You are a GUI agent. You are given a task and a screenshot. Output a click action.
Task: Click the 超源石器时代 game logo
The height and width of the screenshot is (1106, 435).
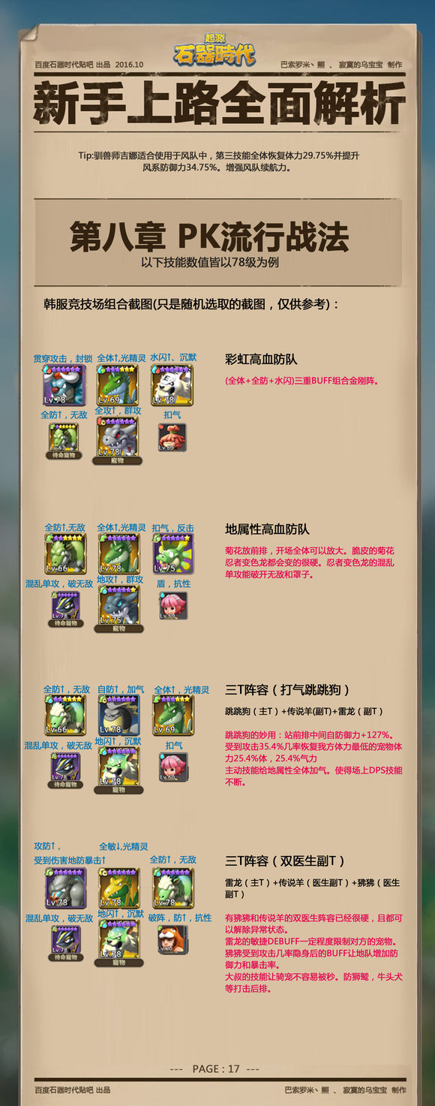tap(214, 50)
